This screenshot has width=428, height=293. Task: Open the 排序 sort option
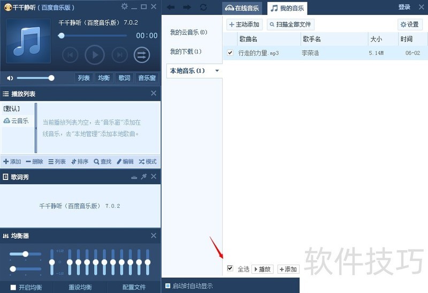coord(79,162)
